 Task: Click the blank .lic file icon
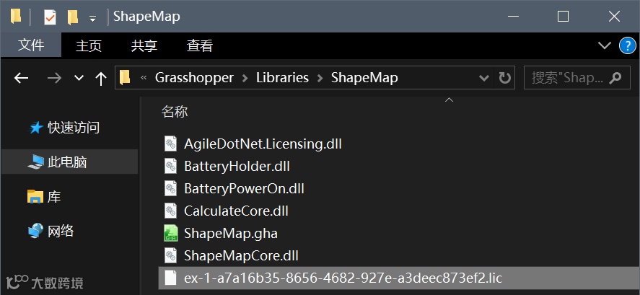(170, 278)
